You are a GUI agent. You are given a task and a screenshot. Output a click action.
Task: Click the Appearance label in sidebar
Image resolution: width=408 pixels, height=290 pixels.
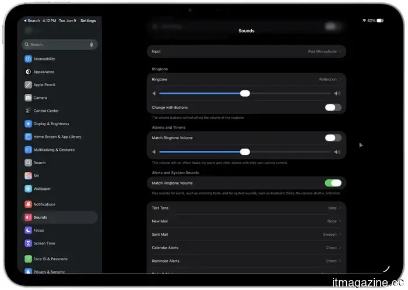pyautogui.click(x=44, y=72)
